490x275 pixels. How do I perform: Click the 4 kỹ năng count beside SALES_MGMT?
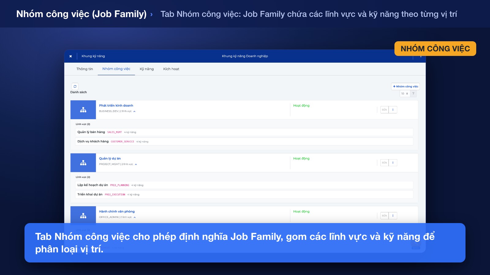(130, 132)
